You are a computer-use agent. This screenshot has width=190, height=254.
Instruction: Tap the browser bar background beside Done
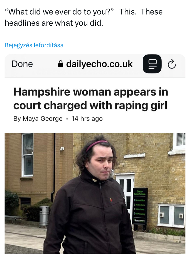coord(45,64)
